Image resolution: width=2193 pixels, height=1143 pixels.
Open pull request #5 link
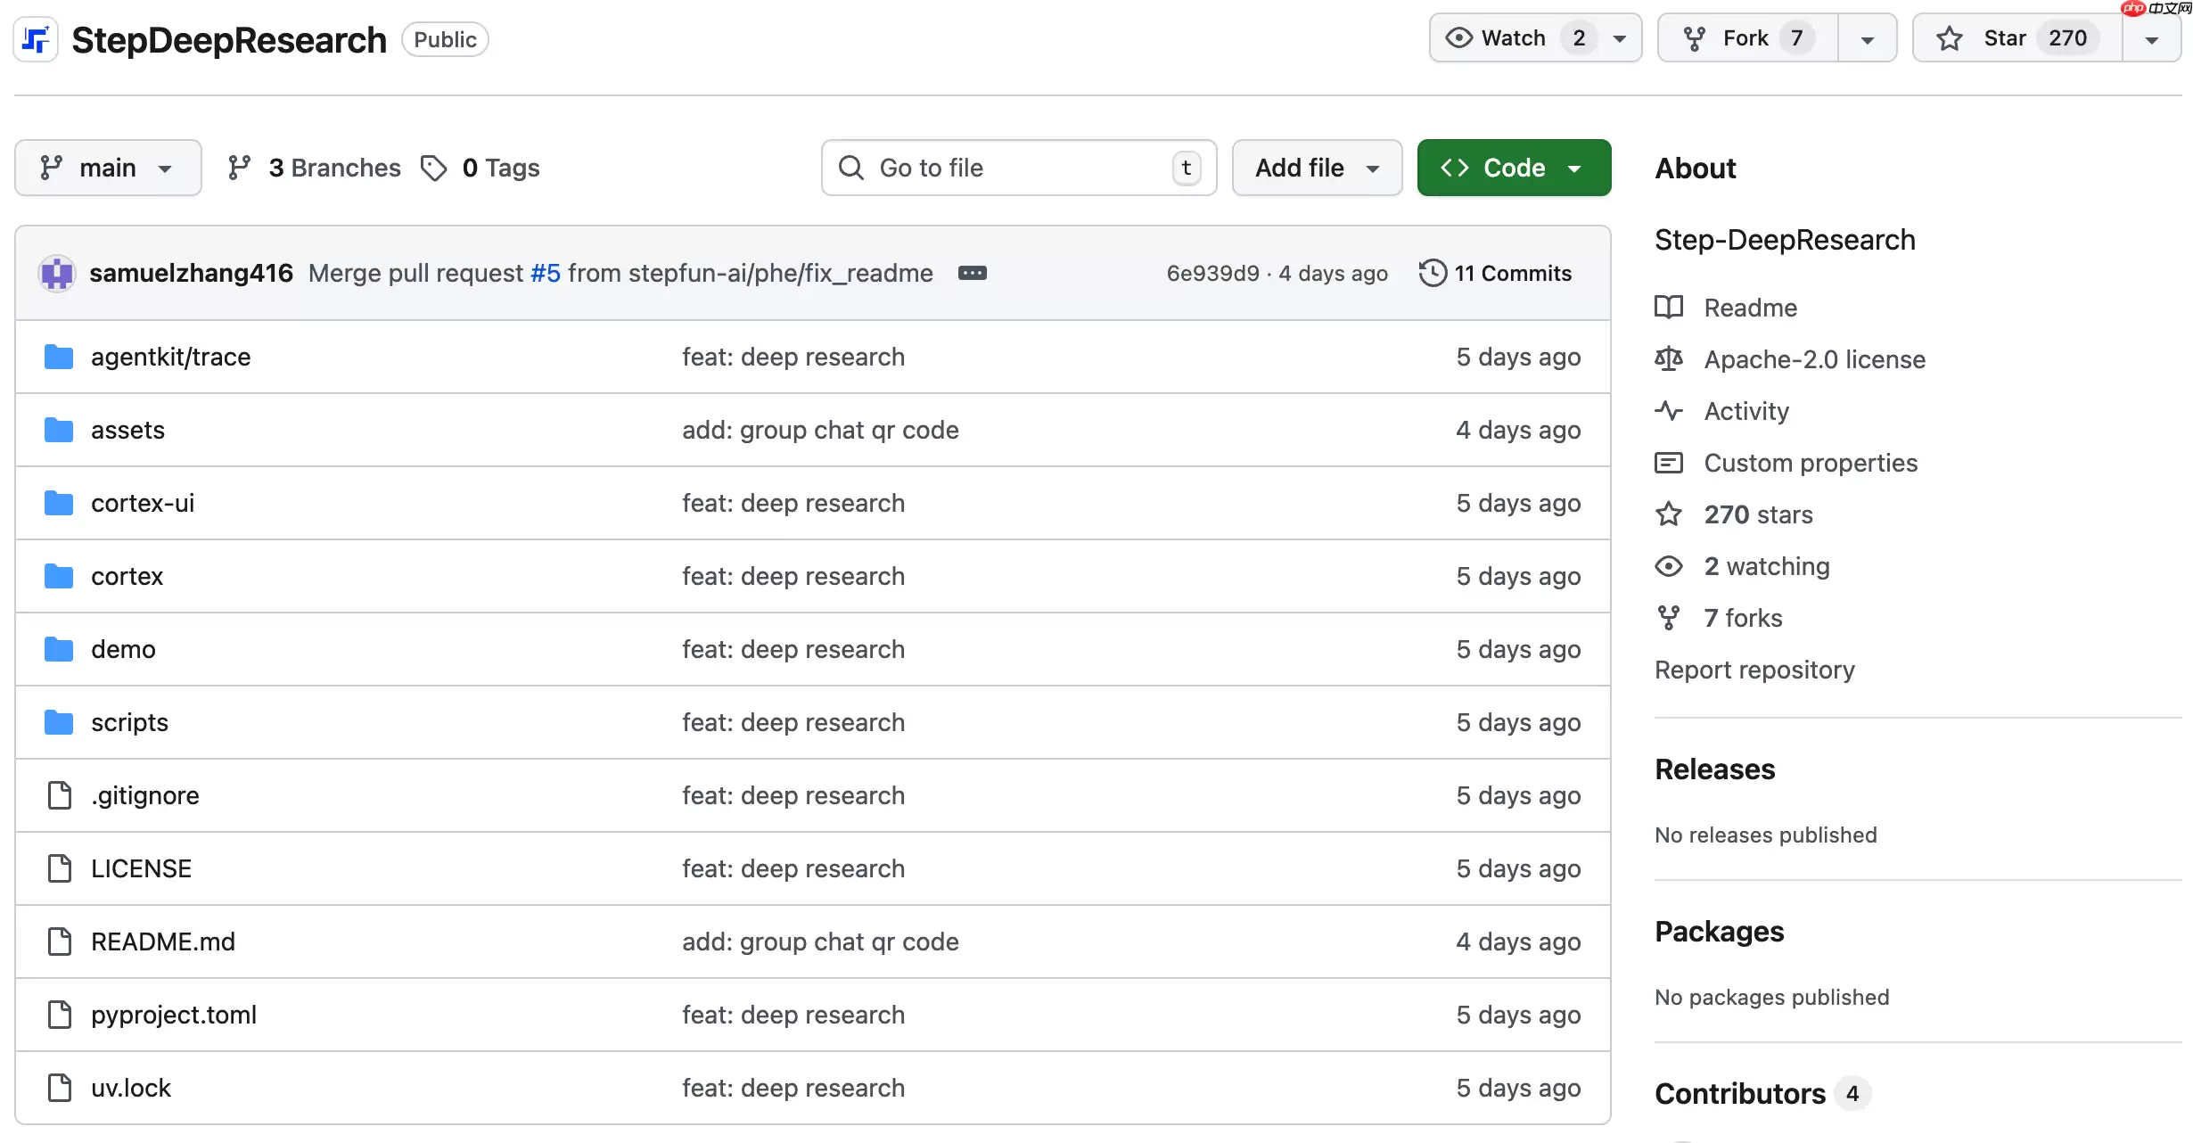point(545,273)
